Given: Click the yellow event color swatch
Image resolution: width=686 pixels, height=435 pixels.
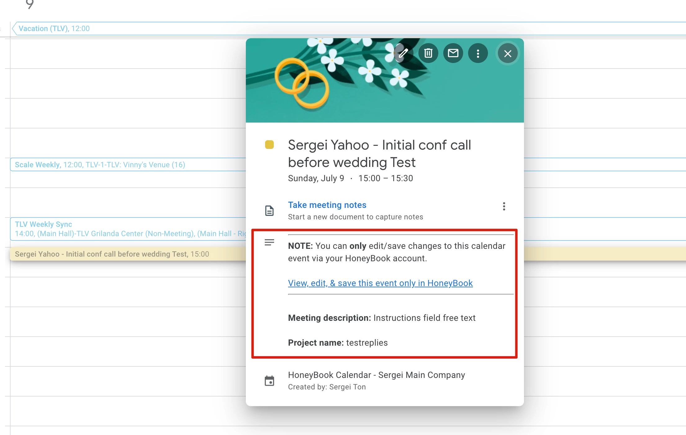Looking at the screenshot, I should [269, 145].
